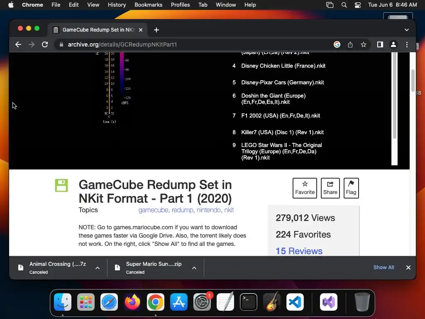Open the View menu
The height and width of the screenshot is (319, 425).
point(93,5)
